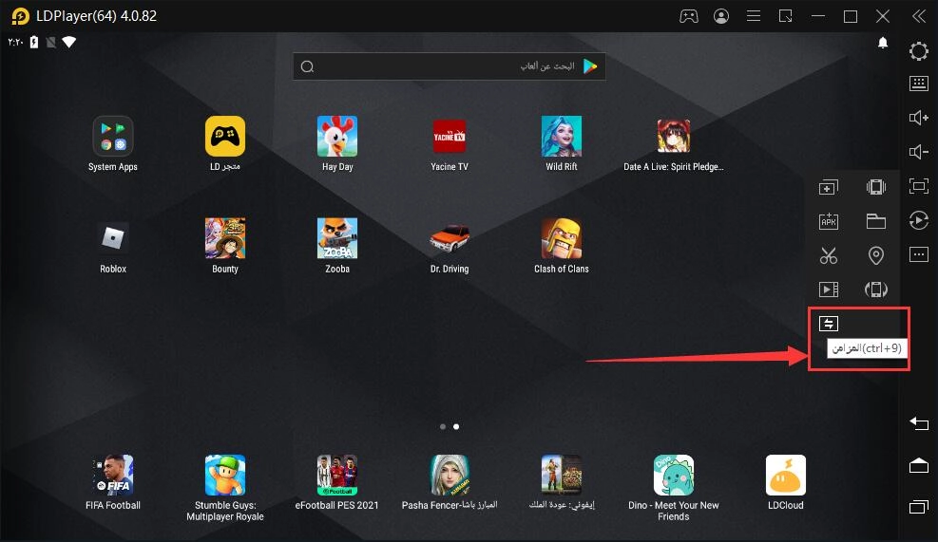Click the games search field
Viewport: 938px width, 542px height.
(450, 66)
